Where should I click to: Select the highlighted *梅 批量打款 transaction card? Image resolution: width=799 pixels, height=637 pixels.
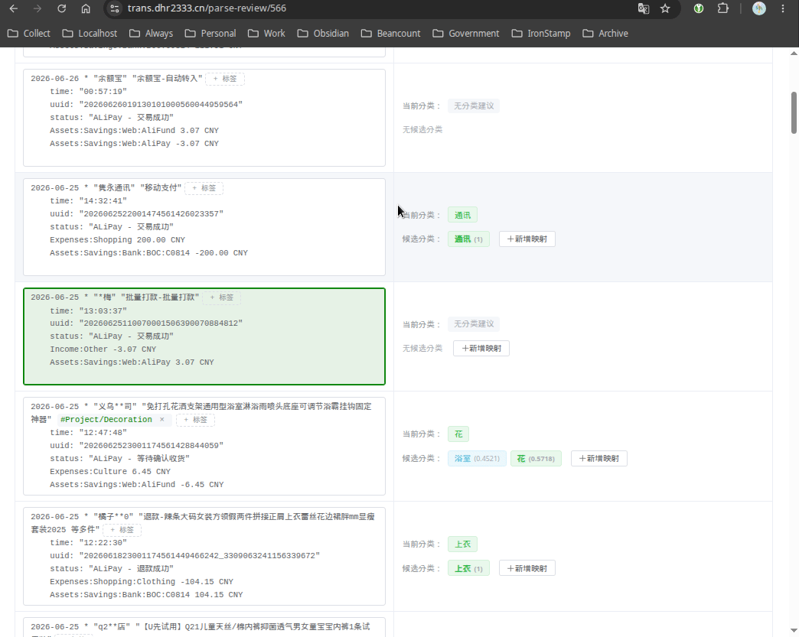click(x=204, y=336)
